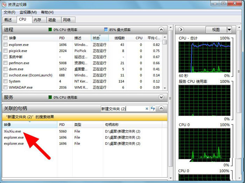Check the explorer.exe process checkbox
This screenshot has width=245, height=183.
click(x=5, y=45)
